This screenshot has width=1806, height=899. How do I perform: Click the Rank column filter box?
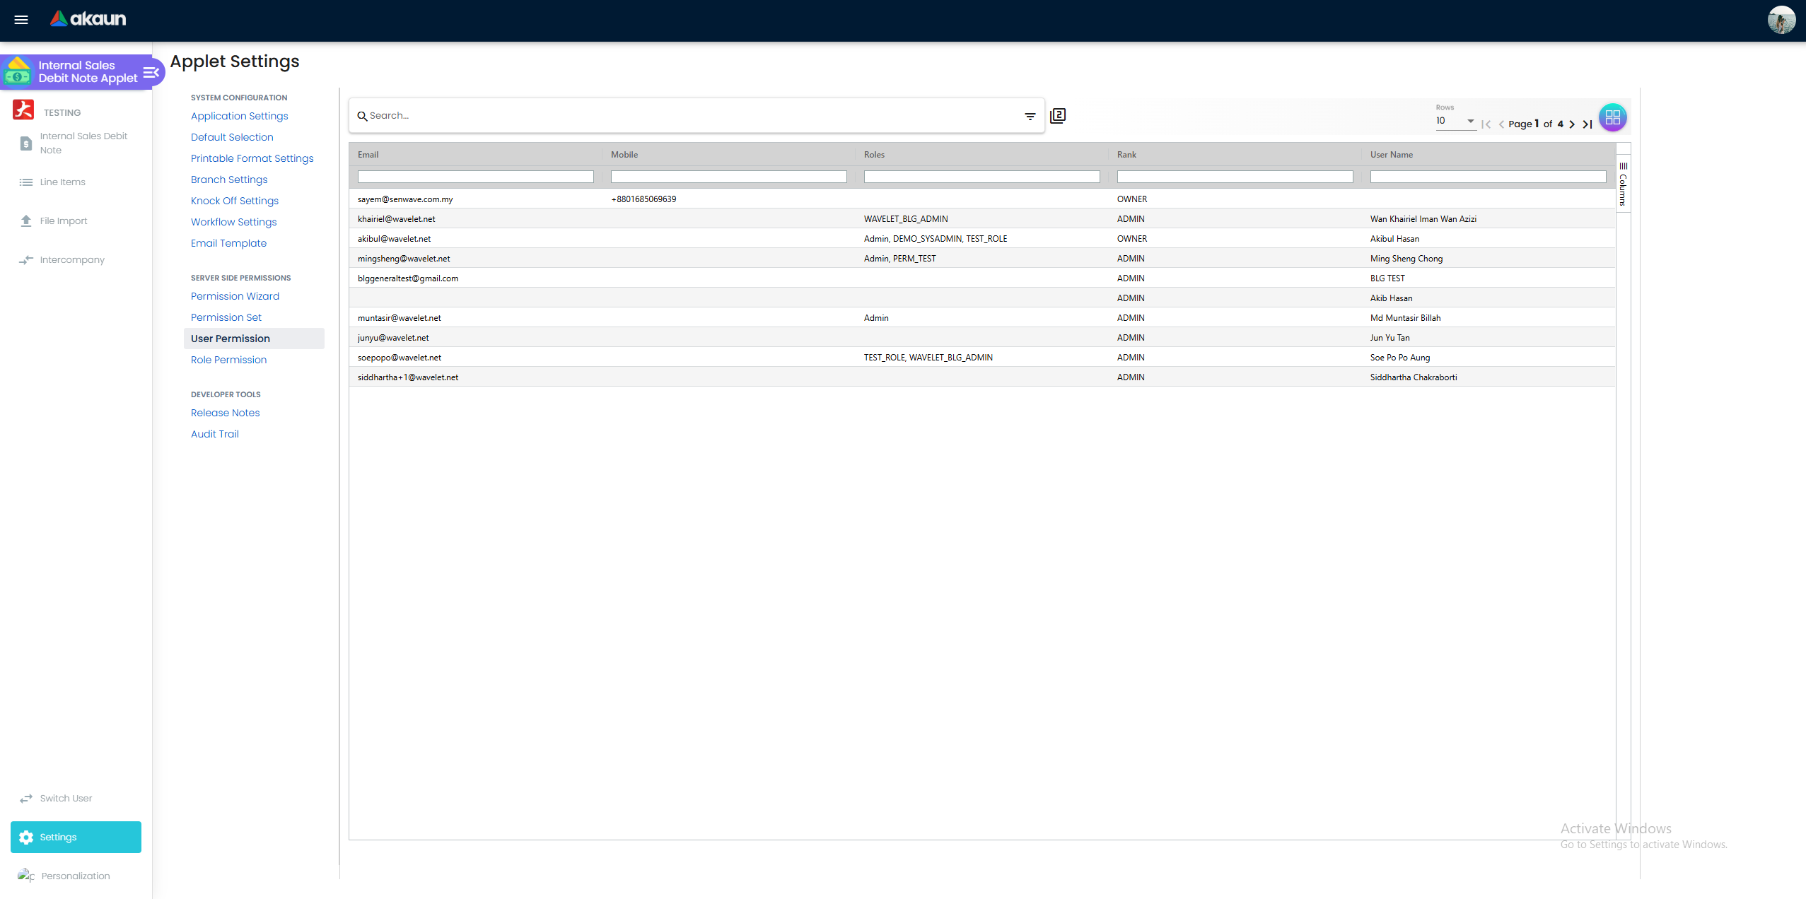[1235, 177]
